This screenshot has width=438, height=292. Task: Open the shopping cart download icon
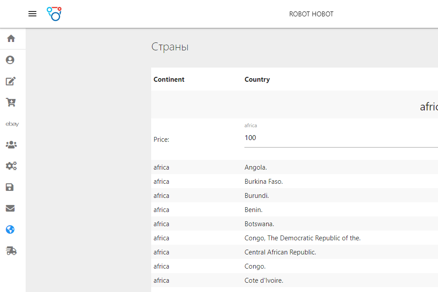click(x=11, y=102)
